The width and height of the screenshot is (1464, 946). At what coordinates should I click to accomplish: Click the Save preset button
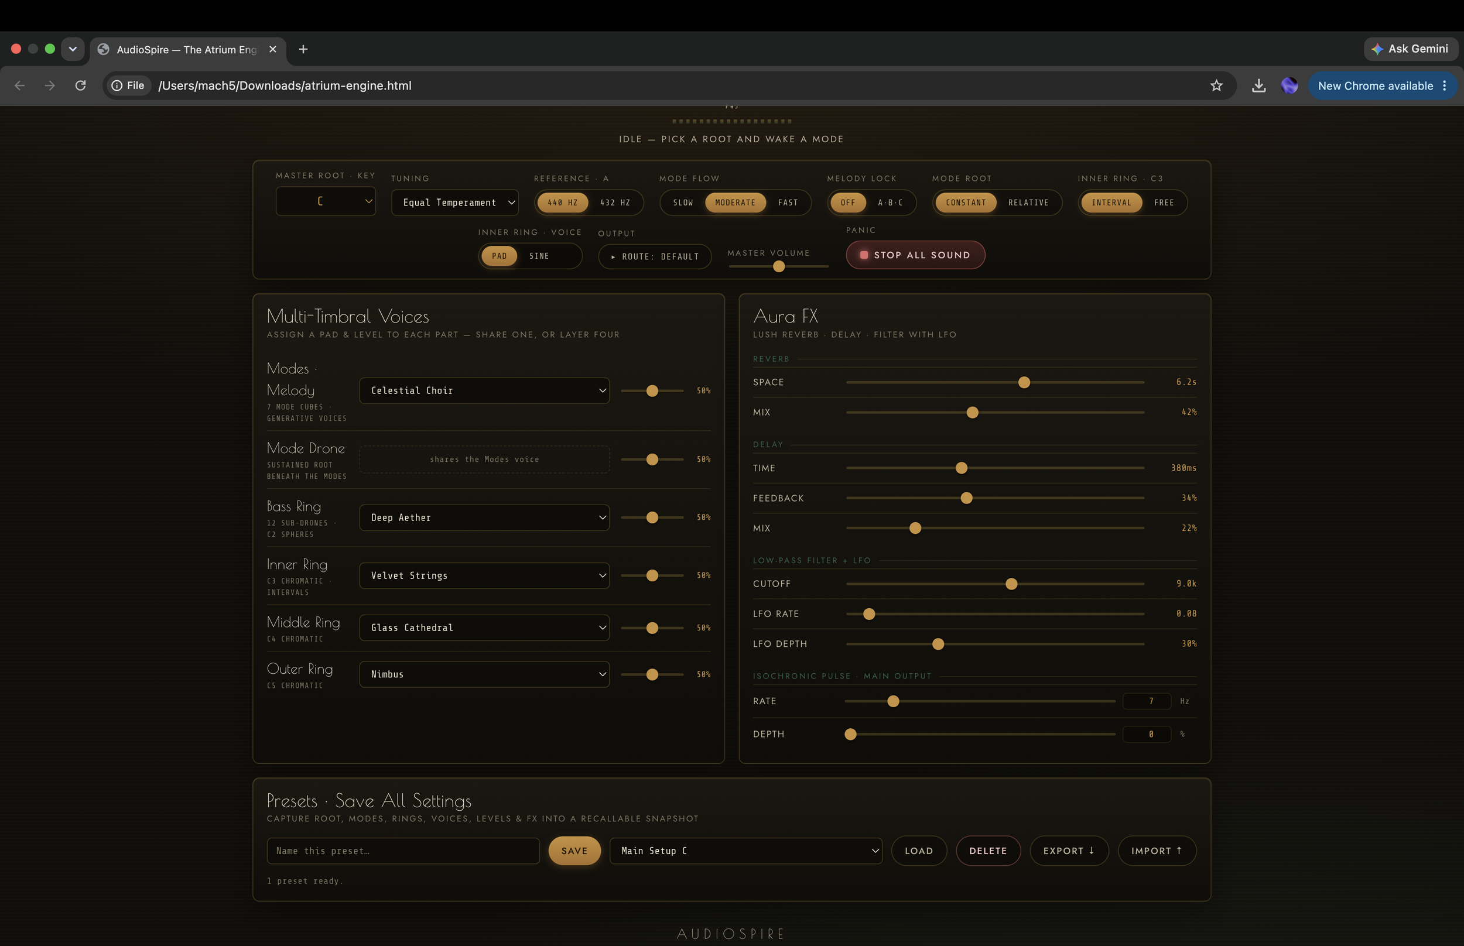coord(574,851)
